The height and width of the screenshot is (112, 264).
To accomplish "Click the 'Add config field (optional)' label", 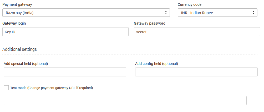I will tap(156, 64).
